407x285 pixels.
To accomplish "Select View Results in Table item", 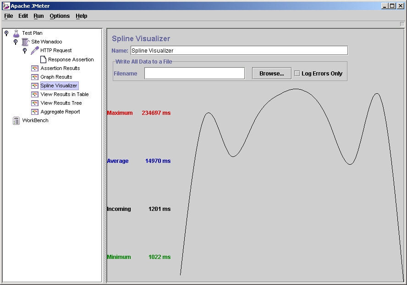I will click(64, 94).
